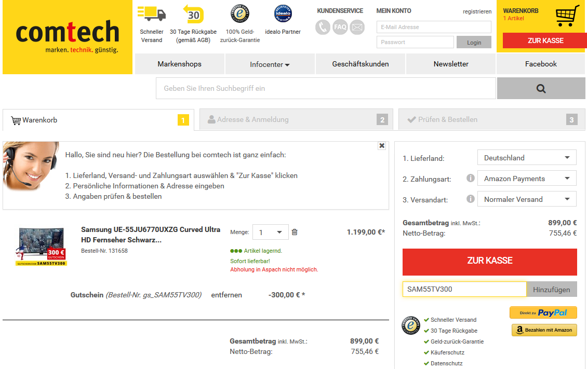Click the registrieren link

click(477, 11)
